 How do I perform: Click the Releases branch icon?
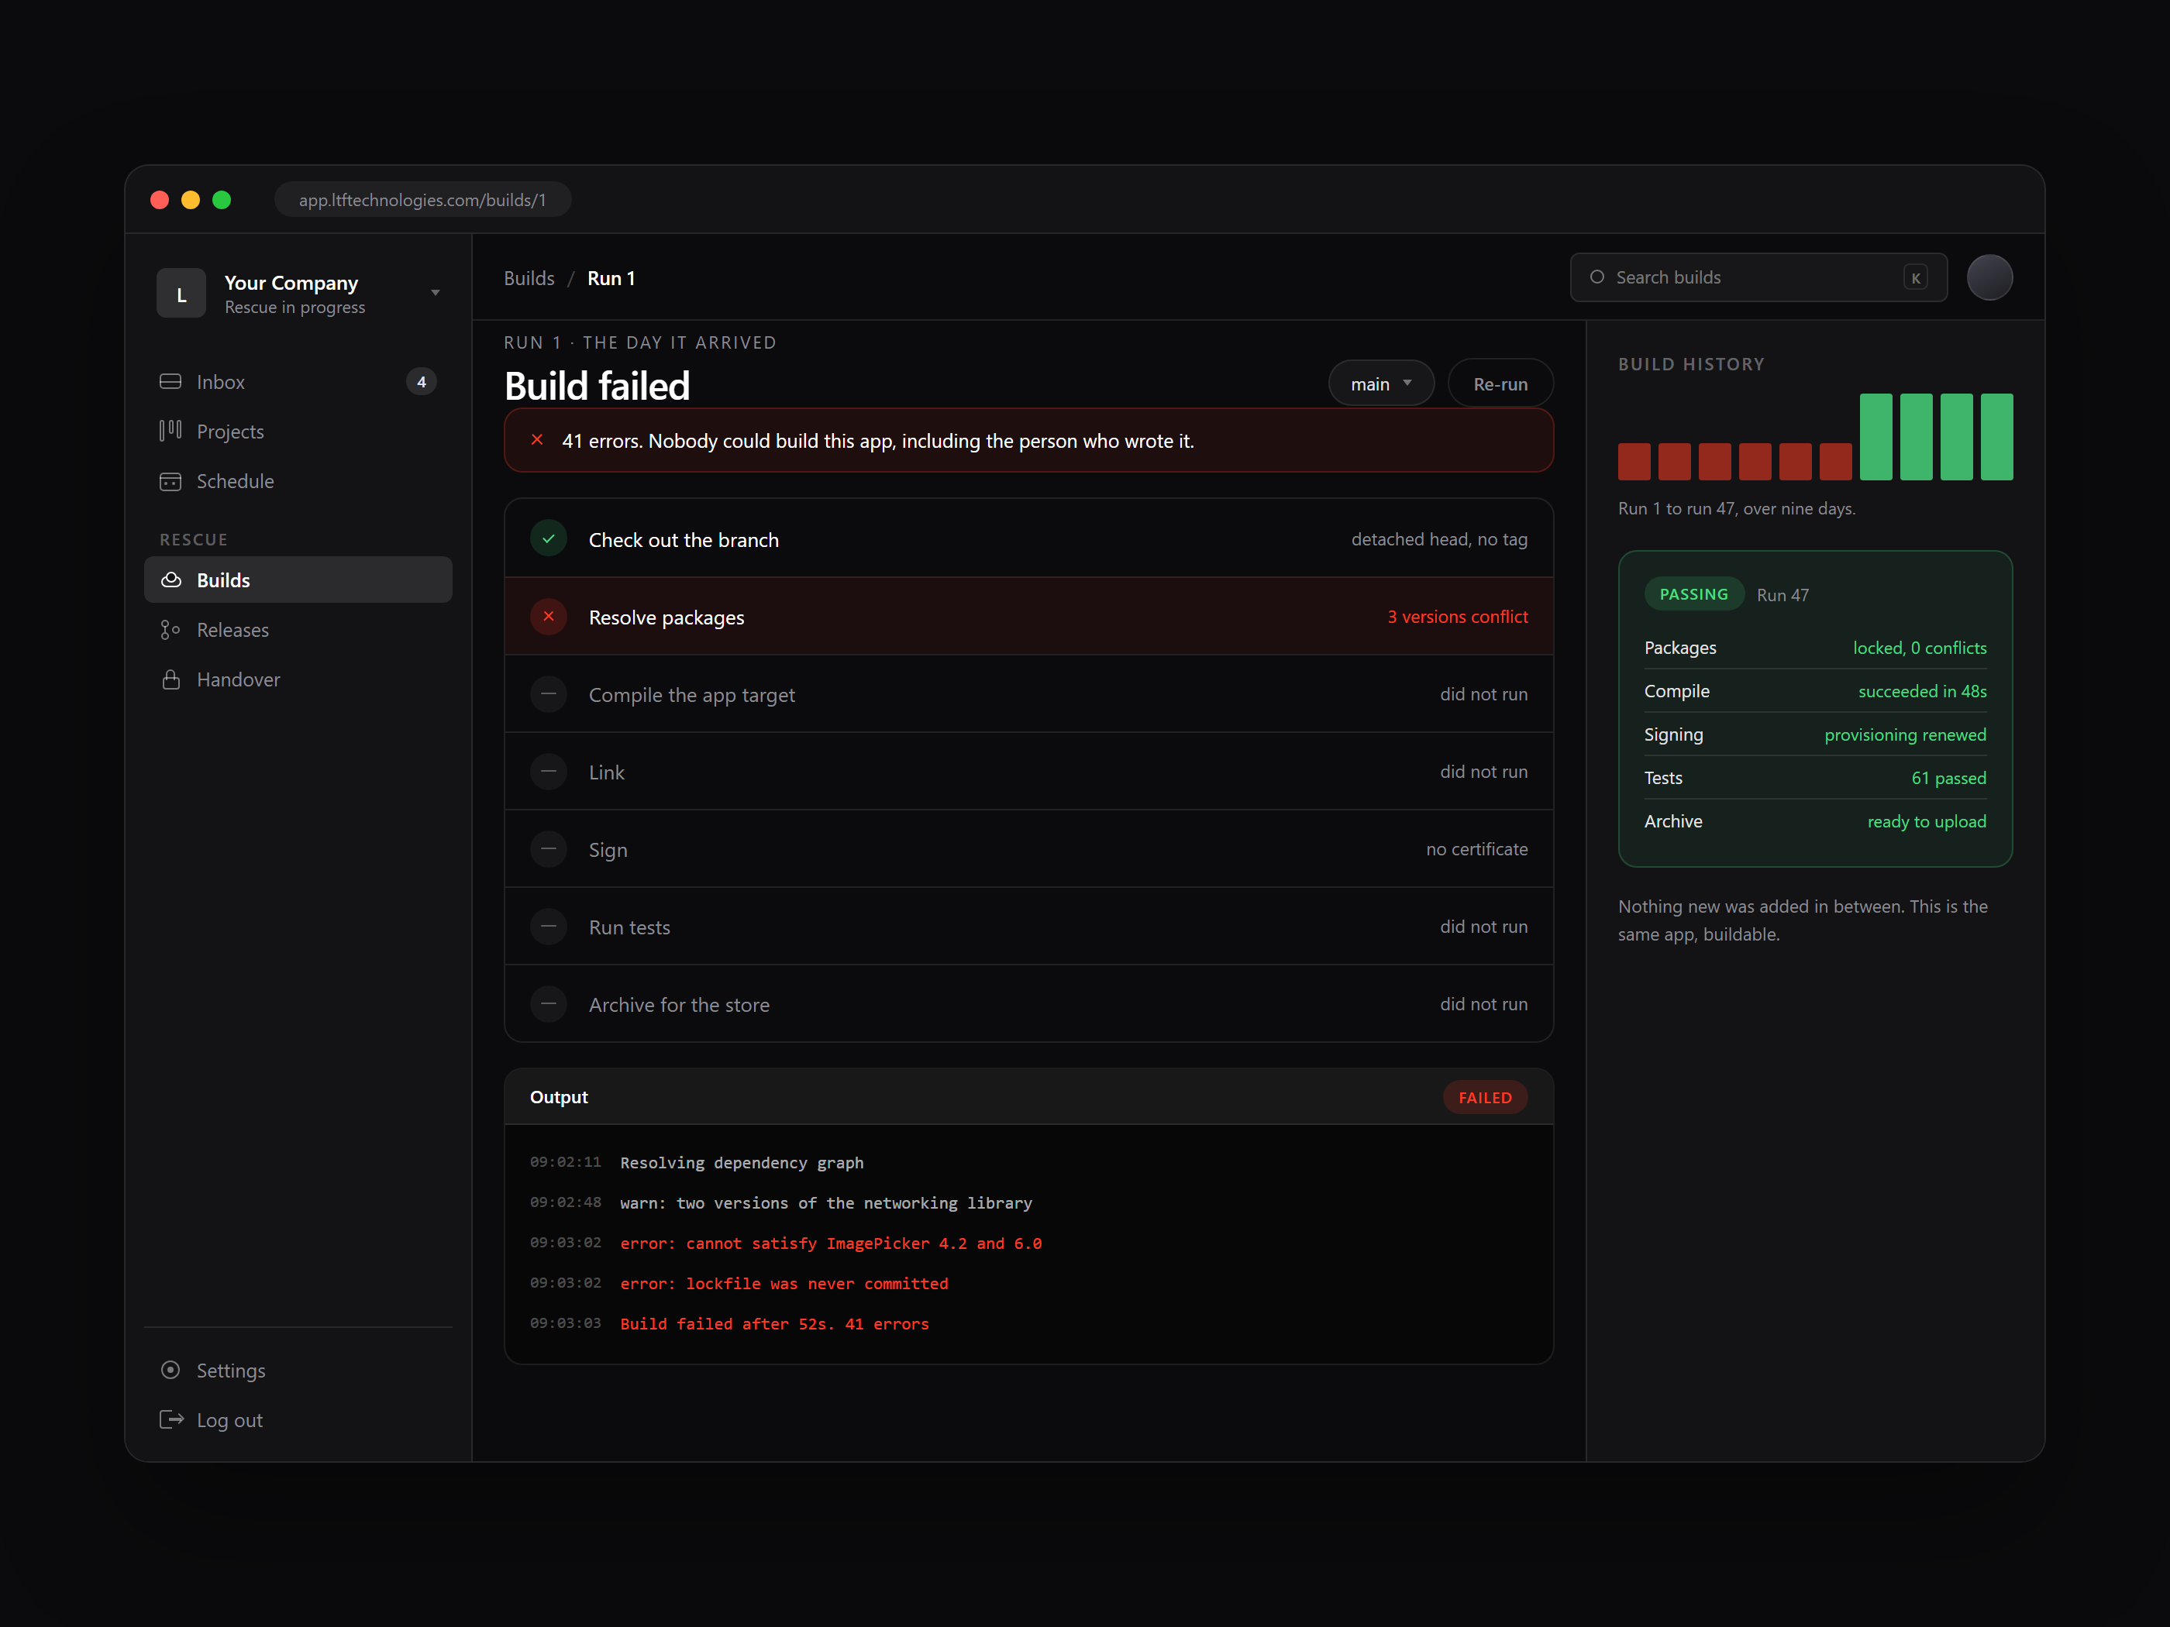(x=170, y=630)
